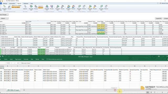Generate CSV for Cut Plan Statistics
Screen dimensions: 168x94
(79, 8)
